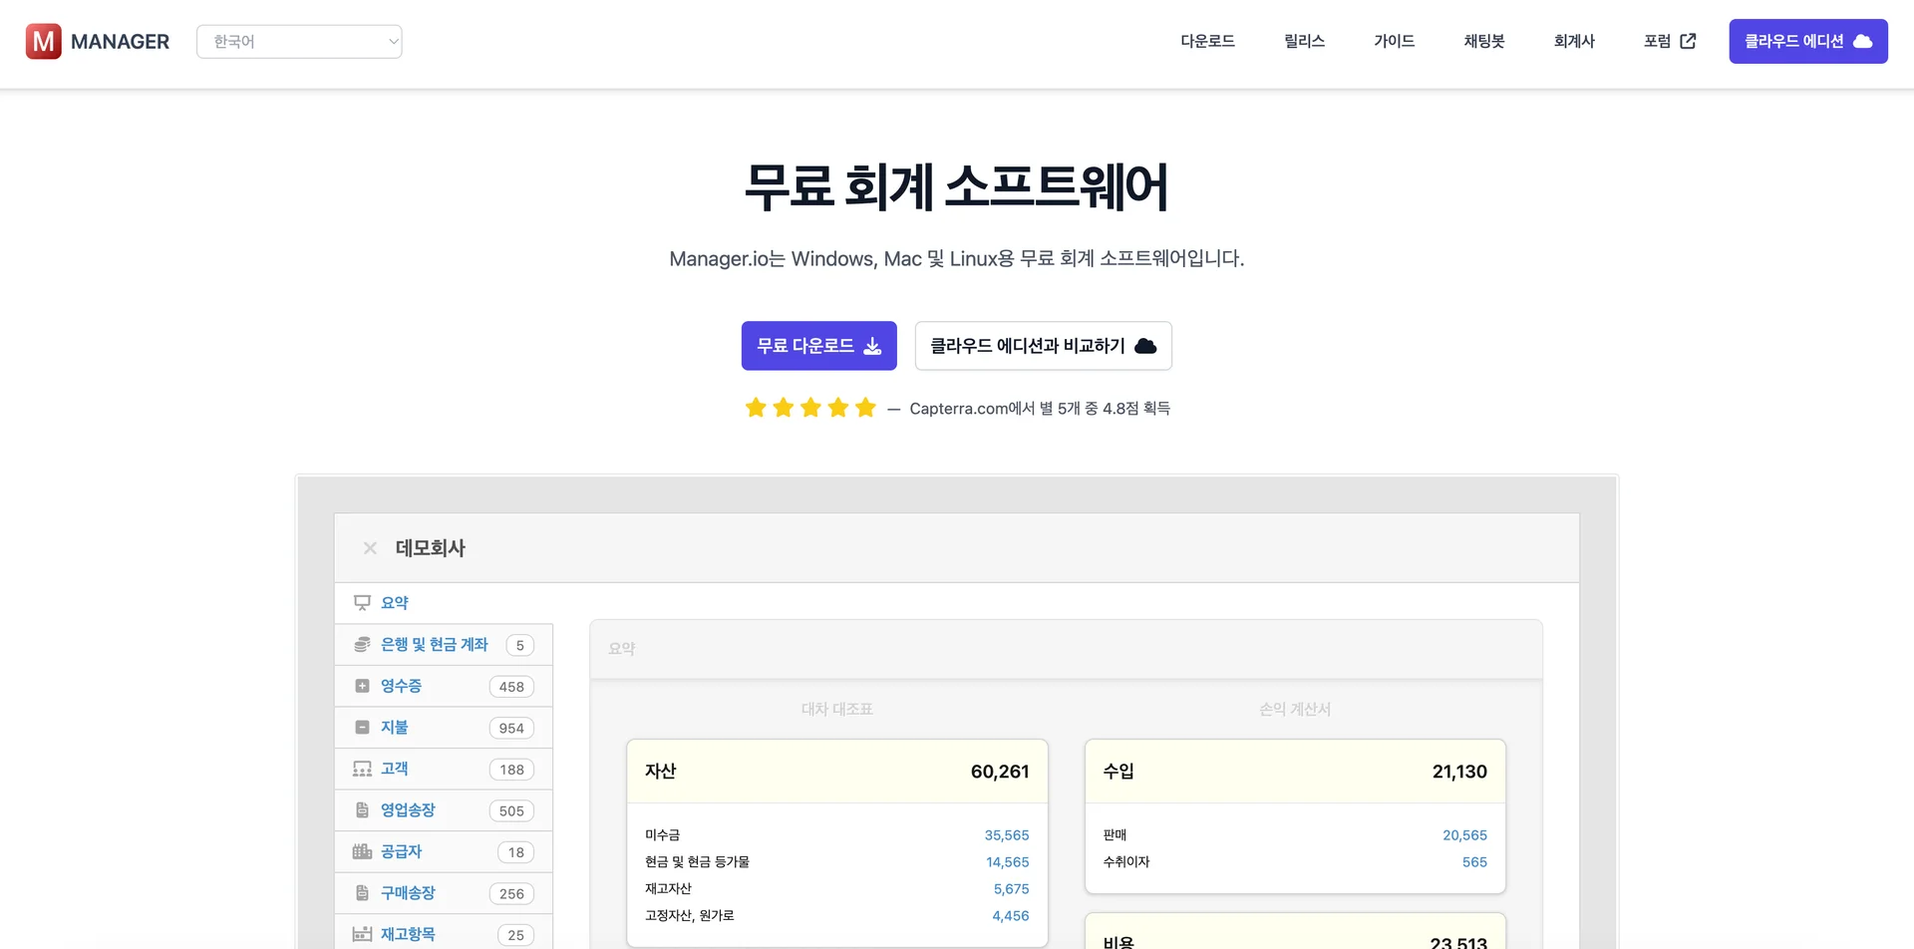Click the 영수증 plus icon
This screenshot has width=1914, height=949.
(362, 686)
